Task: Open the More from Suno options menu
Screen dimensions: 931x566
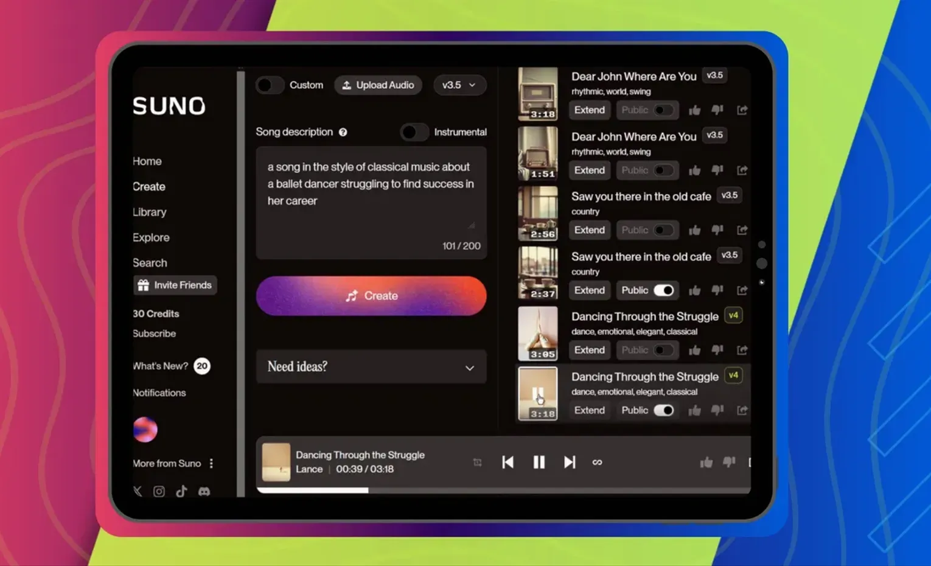Action: pyautogui.click(x=211, y=464)
